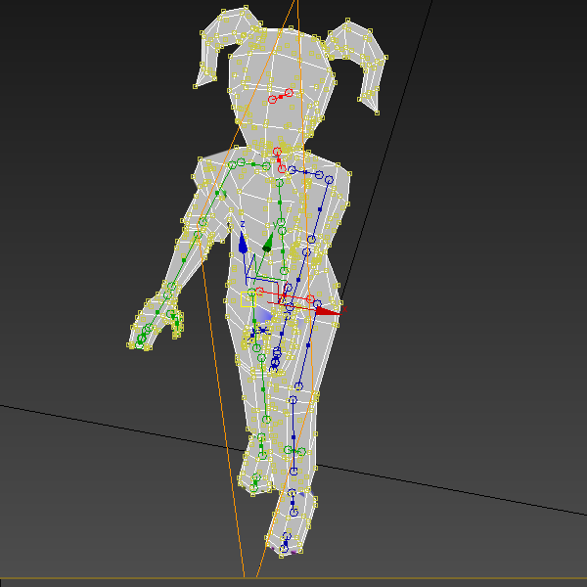Select the red head bone inside the head
Viewport: 587px width, 587px height.
[x=281, y=96]
